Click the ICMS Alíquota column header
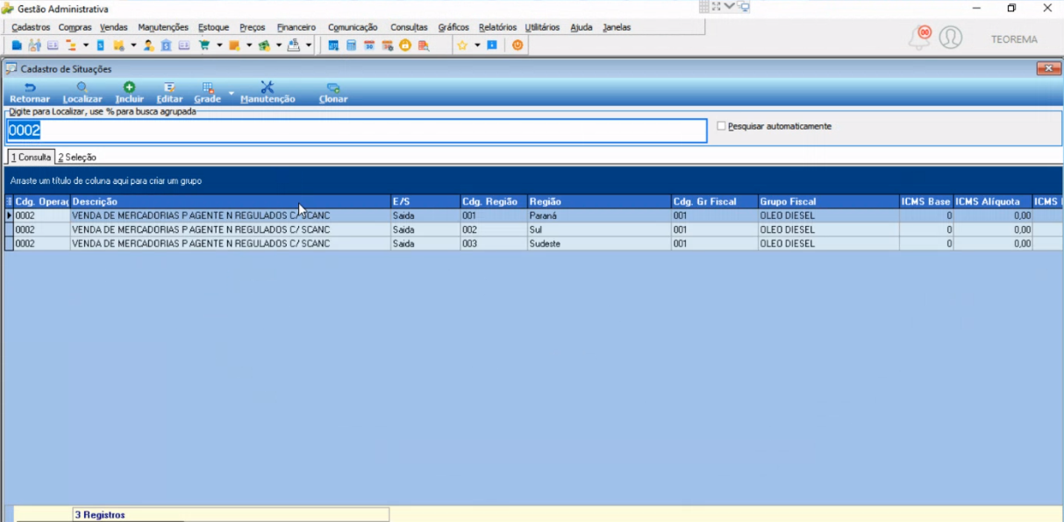This screenshot has height=522, width=1064. pos(992,201)
